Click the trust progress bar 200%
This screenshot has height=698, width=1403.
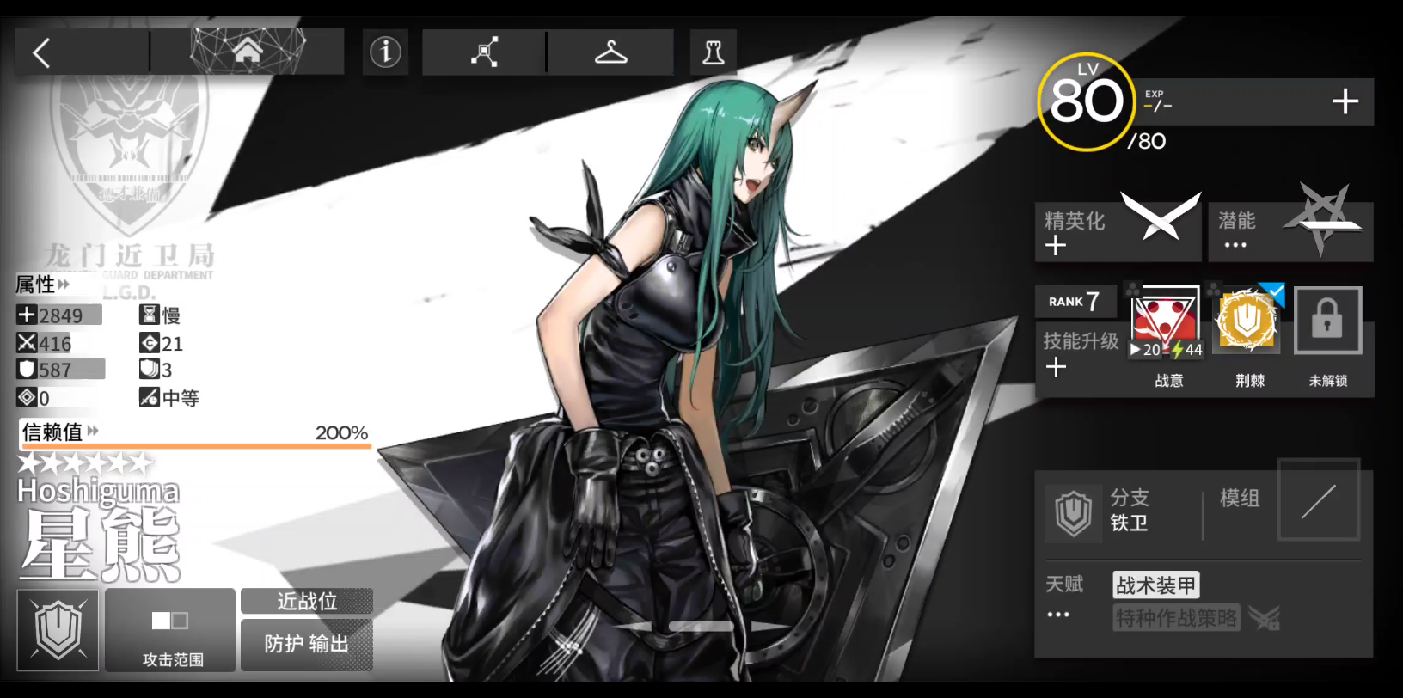[x=196, y=445]
